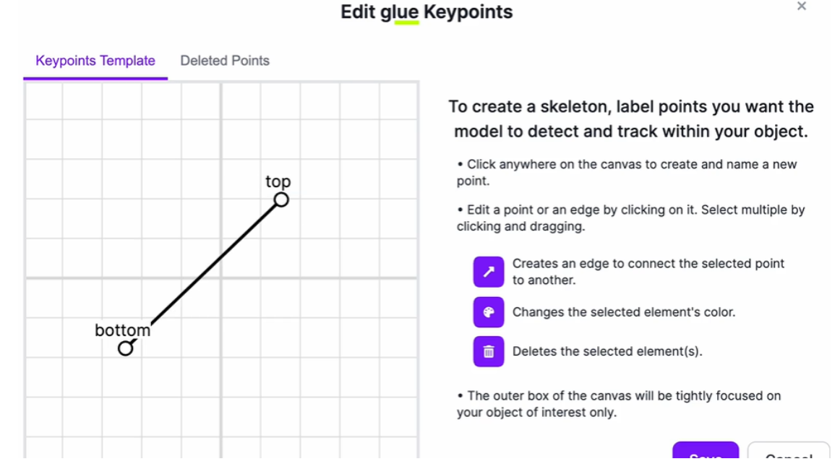Click the color palette icon
The image size is (840, 464).
tap(489, 312)
